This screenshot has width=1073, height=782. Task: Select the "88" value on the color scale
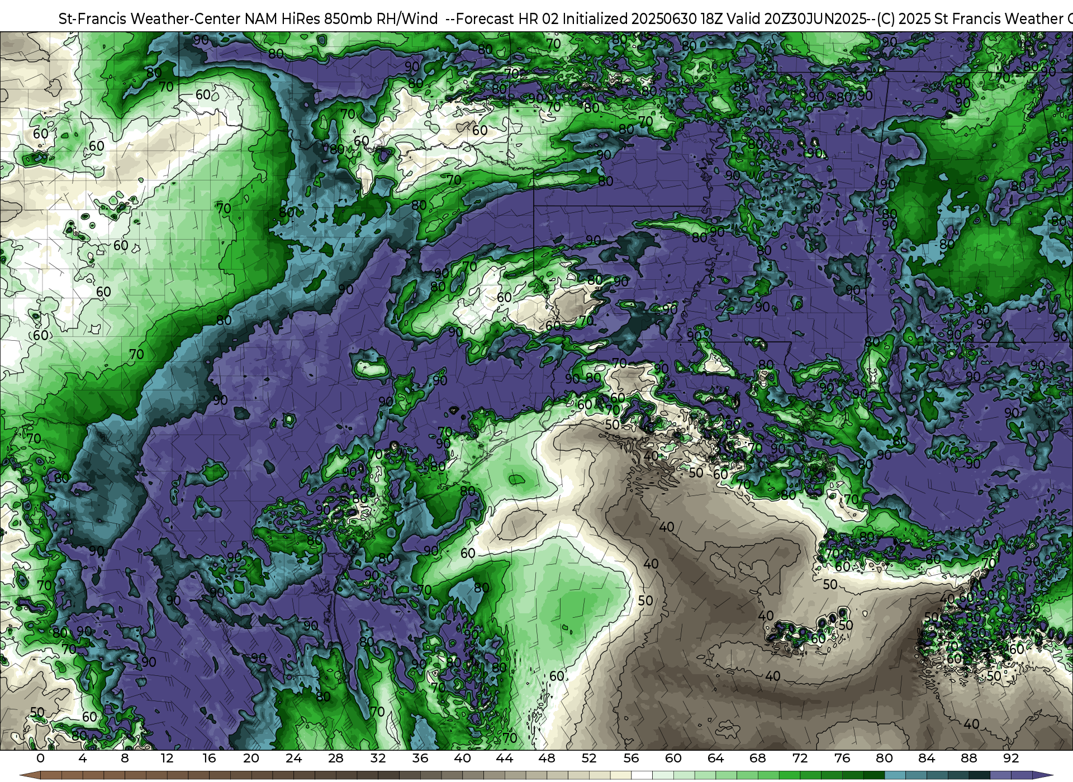click(969, 759)
